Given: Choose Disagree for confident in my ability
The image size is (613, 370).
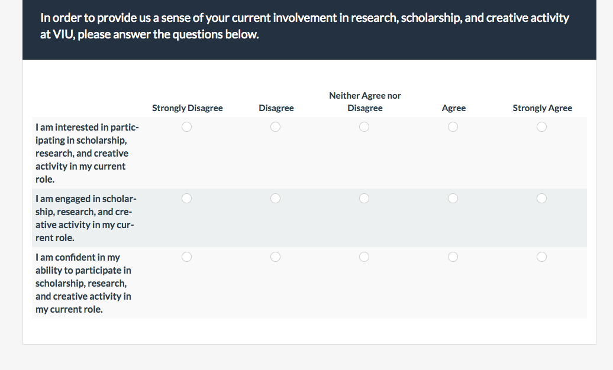Looking at the screenshot, I should 276,257.
